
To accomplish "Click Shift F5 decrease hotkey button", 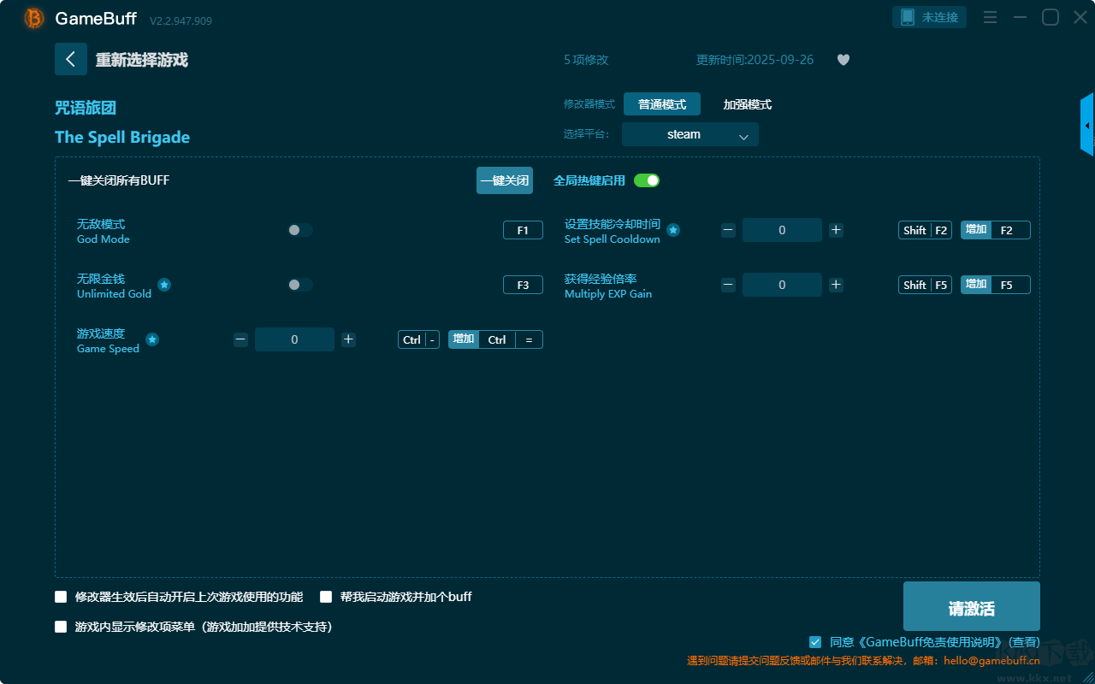I will (925, 285).
